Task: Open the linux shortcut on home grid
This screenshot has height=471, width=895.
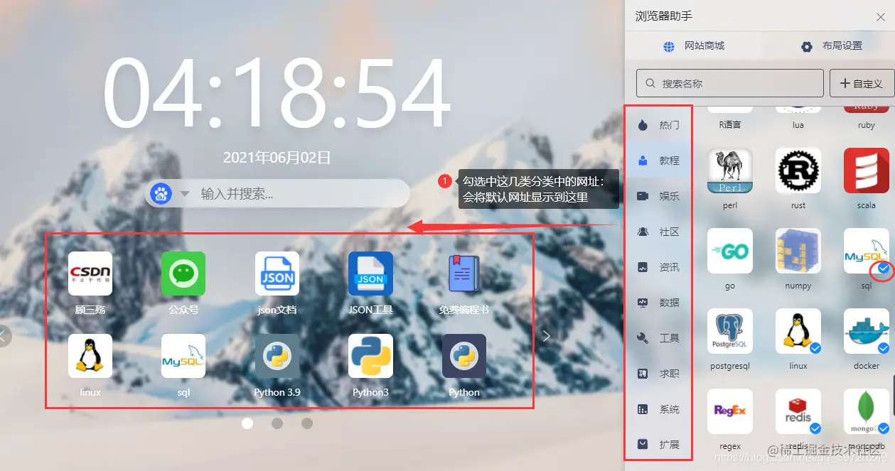Action: pos(90,356)
